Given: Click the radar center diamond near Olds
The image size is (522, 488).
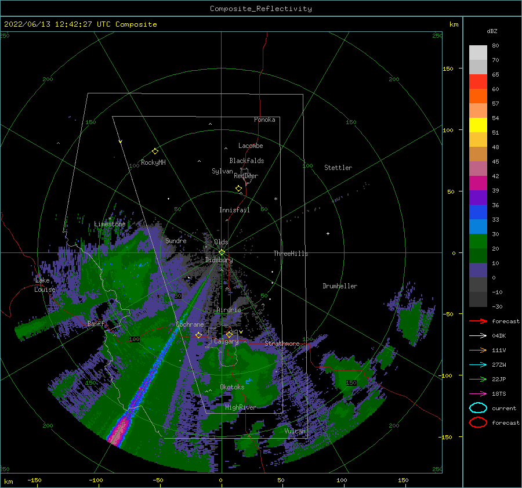Looking at the screenshot, I should (x=222, y=252).
